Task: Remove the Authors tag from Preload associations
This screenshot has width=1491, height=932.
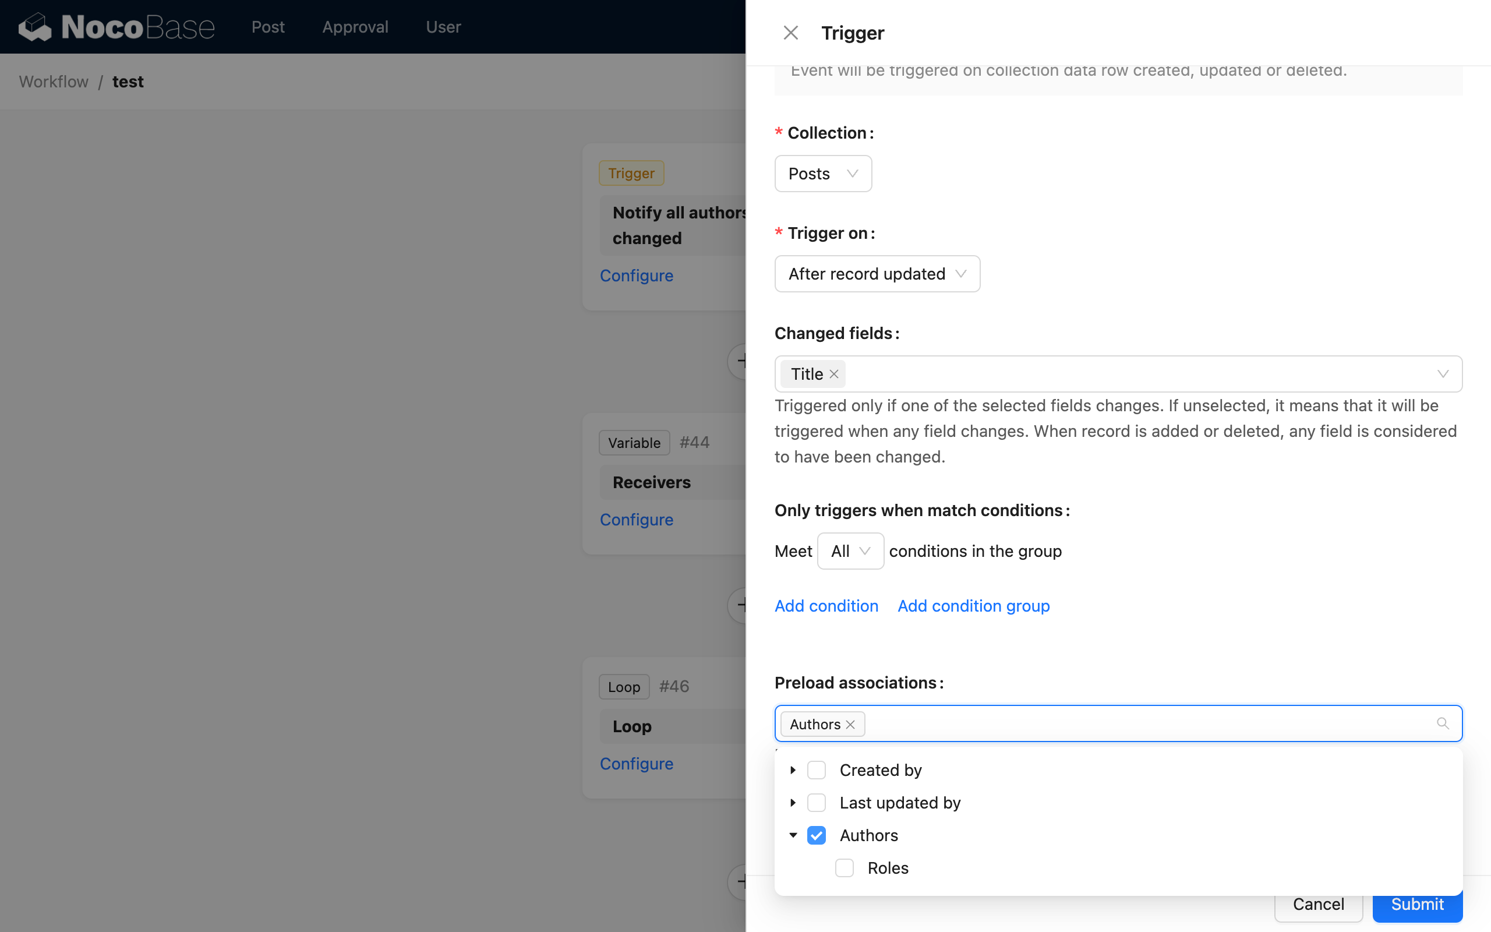Action: (x=850, y=724)
